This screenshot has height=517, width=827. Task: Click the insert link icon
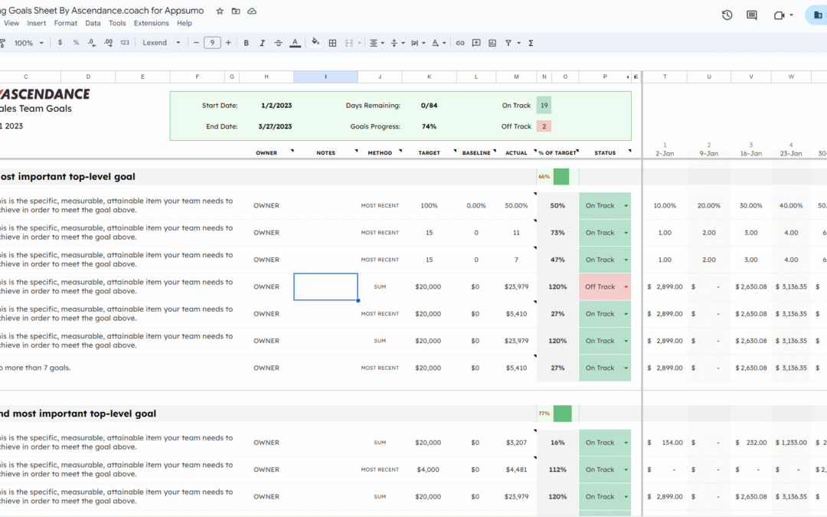point(460,43)
